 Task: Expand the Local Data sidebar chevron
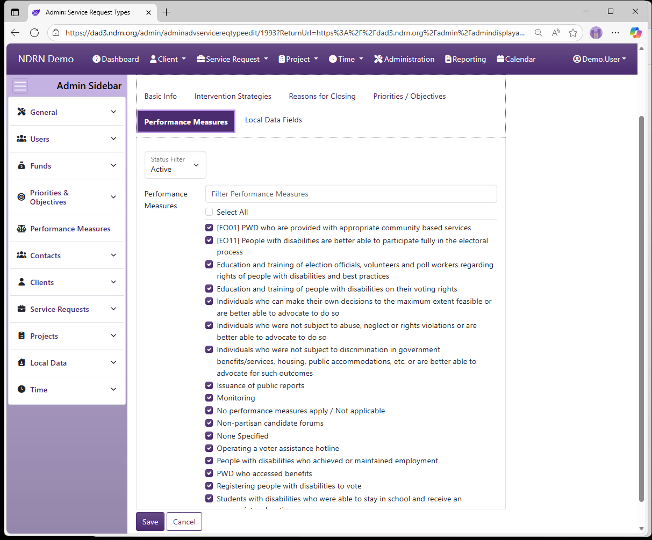coord(113,362)
